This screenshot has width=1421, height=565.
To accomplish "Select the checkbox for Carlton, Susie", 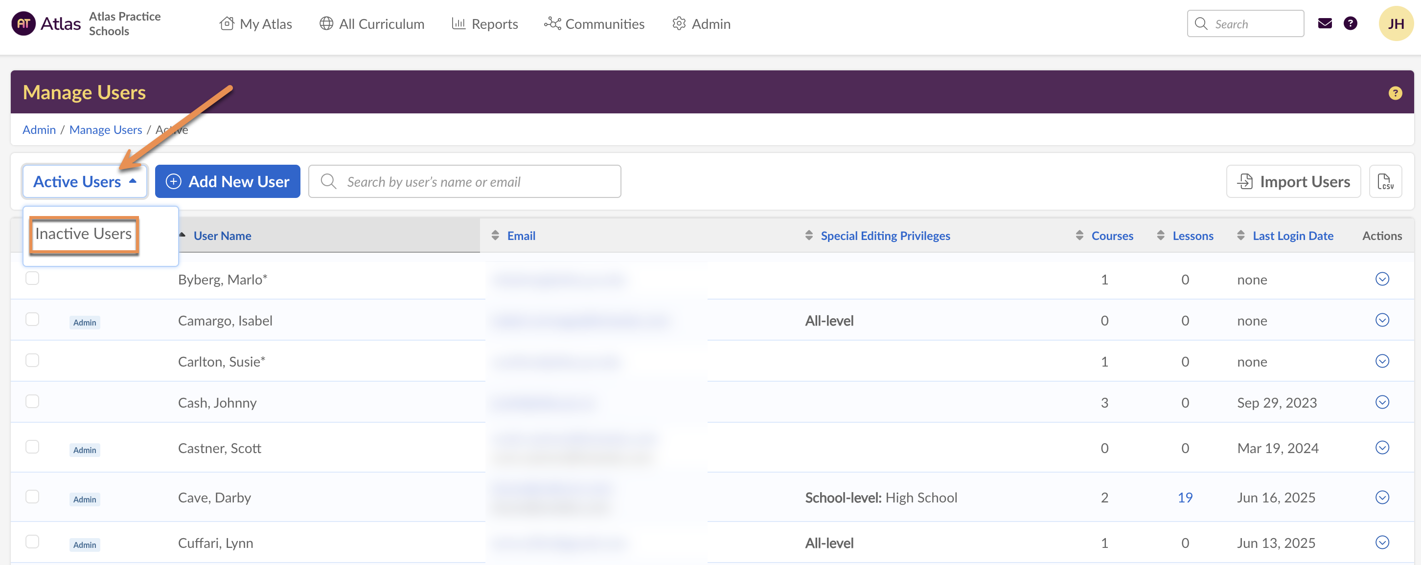I will [x=33, y=361].
